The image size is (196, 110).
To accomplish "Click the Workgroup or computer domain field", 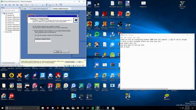I will click(x=43, y=41).
